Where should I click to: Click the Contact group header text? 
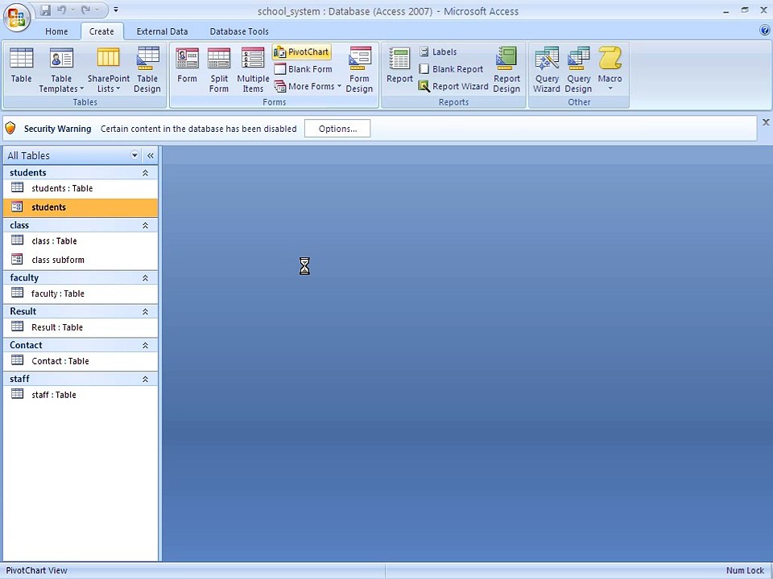coord(26,345)
